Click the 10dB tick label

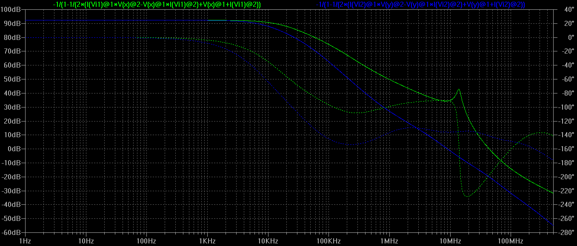click(12, 135)
